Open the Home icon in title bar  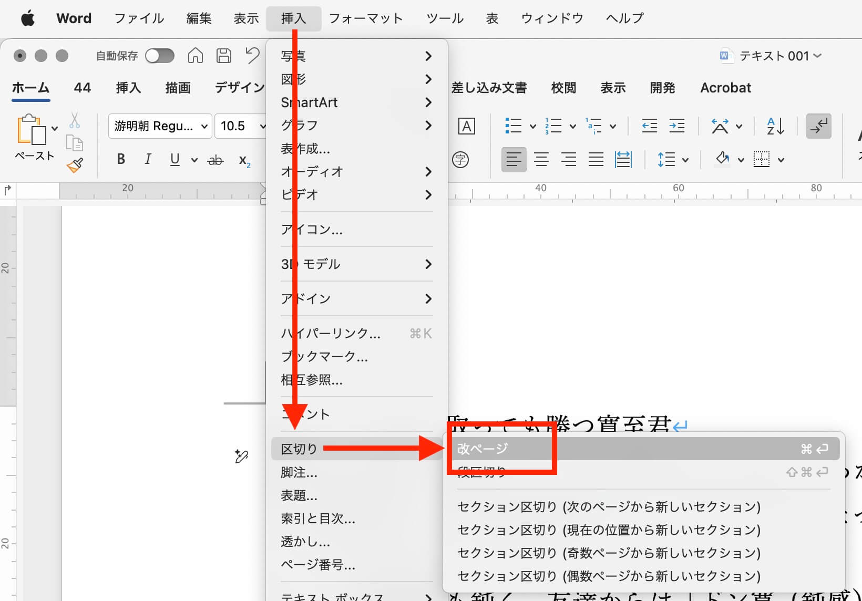click(196, 56)
